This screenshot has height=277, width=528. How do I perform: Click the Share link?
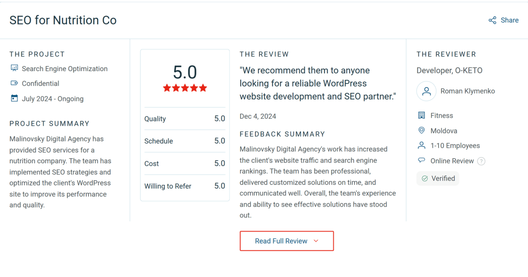click(x=509, y=20)
